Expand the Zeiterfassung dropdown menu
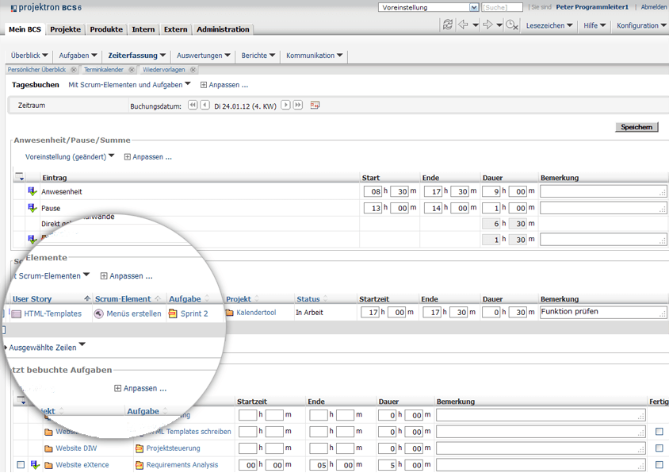The width and height of the screenshot is (669, 473). 137,56
